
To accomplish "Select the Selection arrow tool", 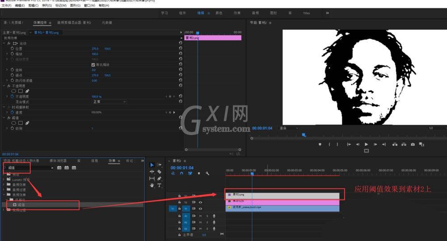I will point(152,165).
